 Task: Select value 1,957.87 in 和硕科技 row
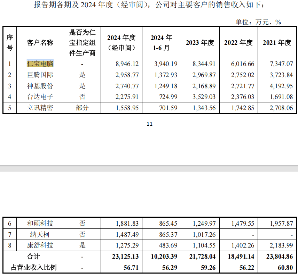click(281, 224)
